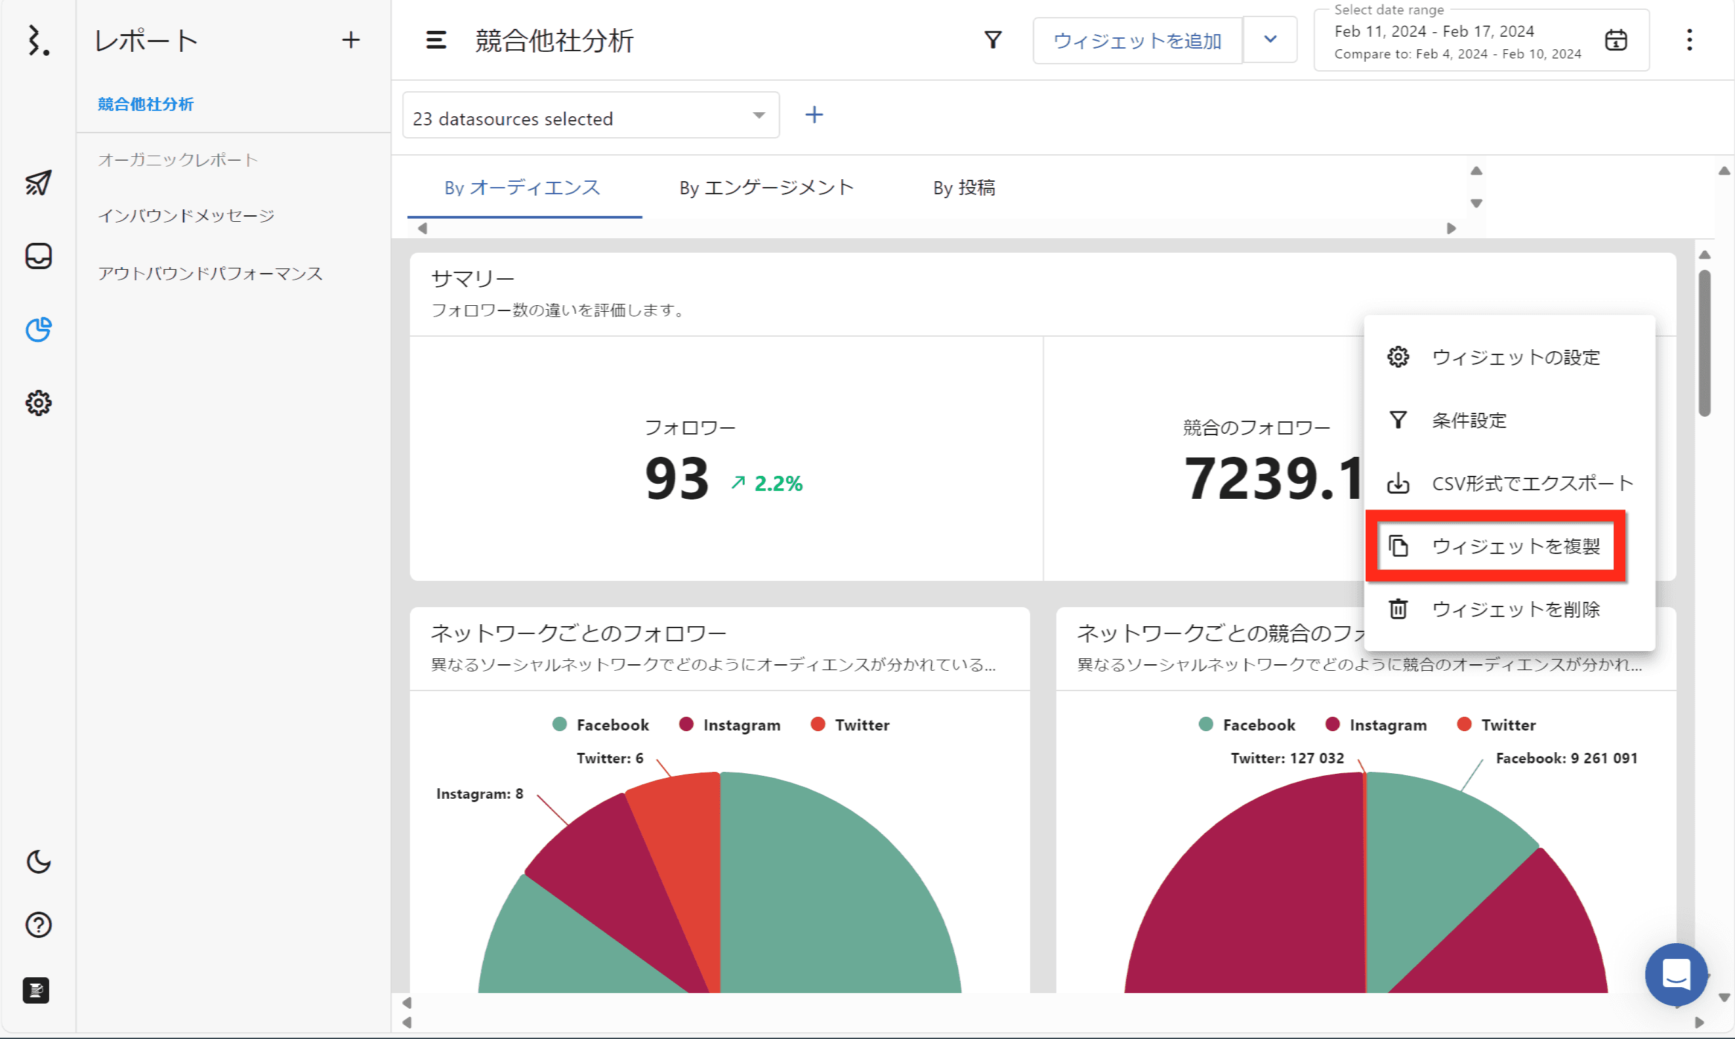
Task: Switch to By エンゲージメント tab
Action: 767,188
